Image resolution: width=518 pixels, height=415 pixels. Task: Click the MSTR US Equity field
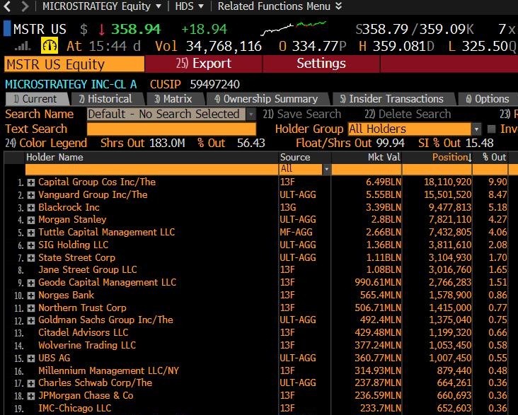tap(74, 64)
